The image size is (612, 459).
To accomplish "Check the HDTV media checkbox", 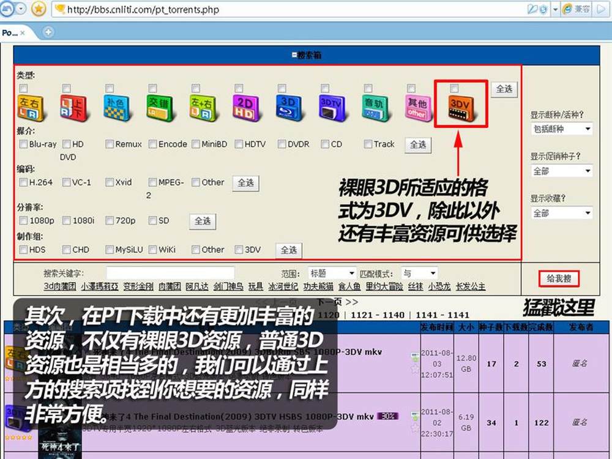I will pos(239,144).
